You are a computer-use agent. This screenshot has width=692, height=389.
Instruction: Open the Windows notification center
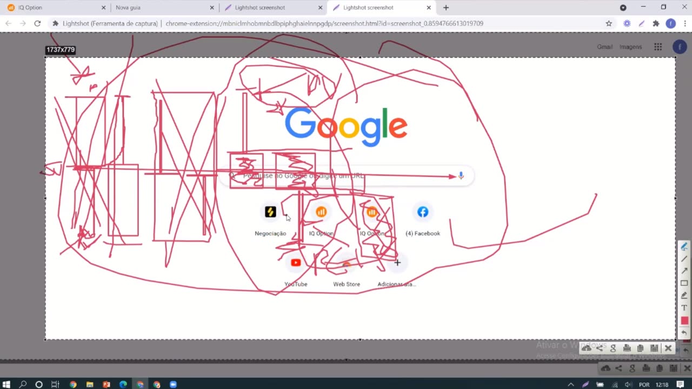pos(680,385)
